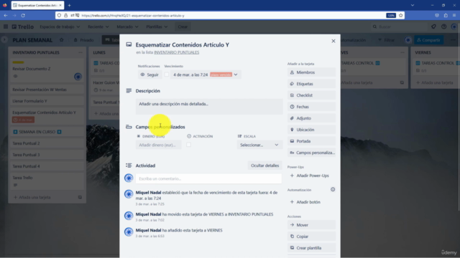Open the Revisar Documento Z card

(47, 70)
